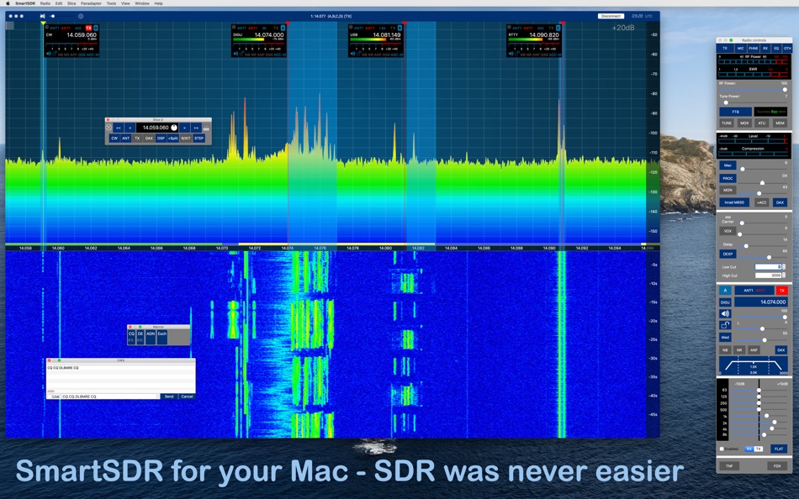This screenshot has width=799, height=499.
Task: Click the Apple menu icon
Action: [8, 3]
